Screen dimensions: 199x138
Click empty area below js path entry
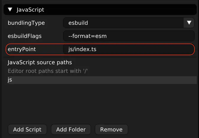point(100,103)
